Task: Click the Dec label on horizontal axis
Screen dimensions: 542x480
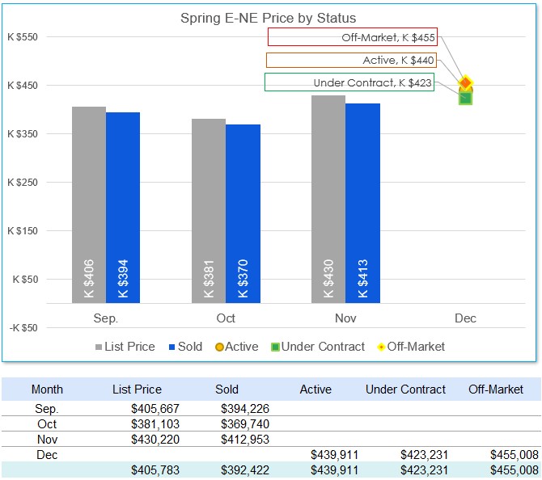Action: tap(465, 318)
